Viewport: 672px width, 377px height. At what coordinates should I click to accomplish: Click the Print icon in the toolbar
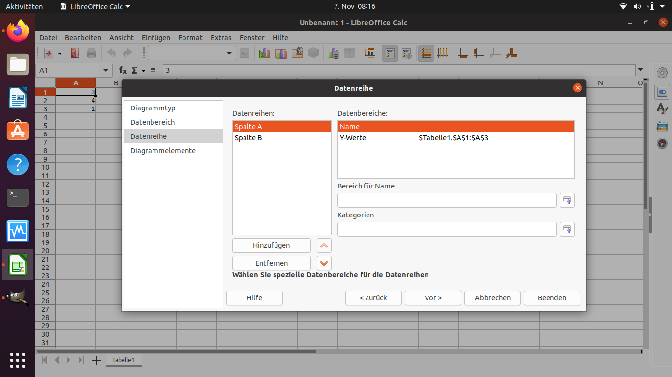tap(92, 53)
